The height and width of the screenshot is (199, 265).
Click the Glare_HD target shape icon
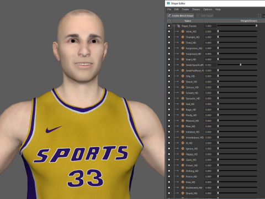coord(183,160)
